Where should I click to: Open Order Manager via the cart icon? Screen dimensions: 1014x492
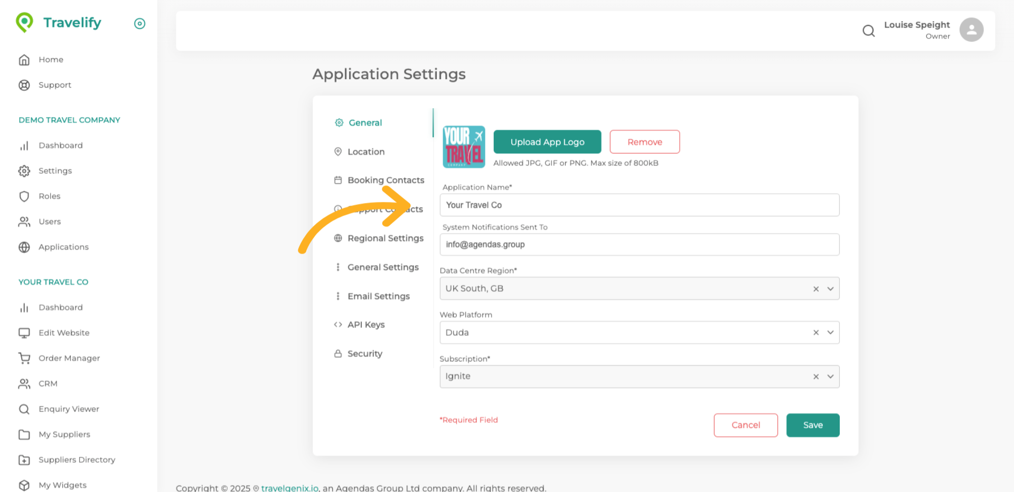tap(24, 358)
